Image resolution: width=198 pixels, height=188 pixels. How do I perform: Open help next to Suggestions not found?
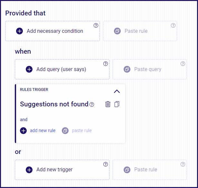pos(92,104)
